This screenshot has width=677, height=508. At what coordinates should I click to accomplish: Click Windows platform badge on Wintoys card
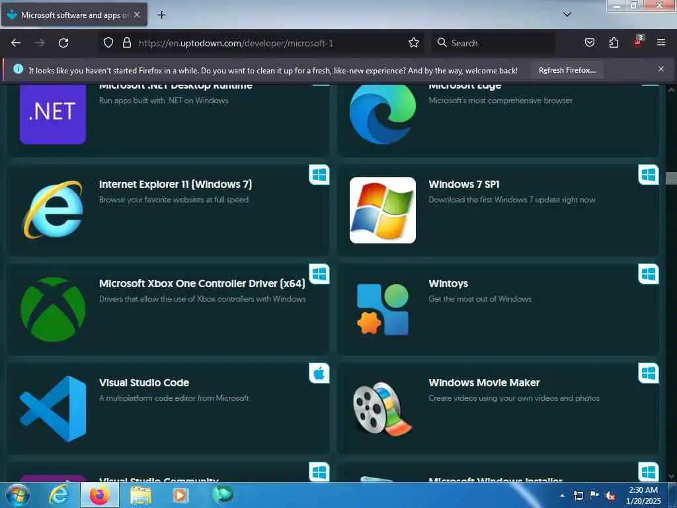pyautogui.click(x=648, y=274)
